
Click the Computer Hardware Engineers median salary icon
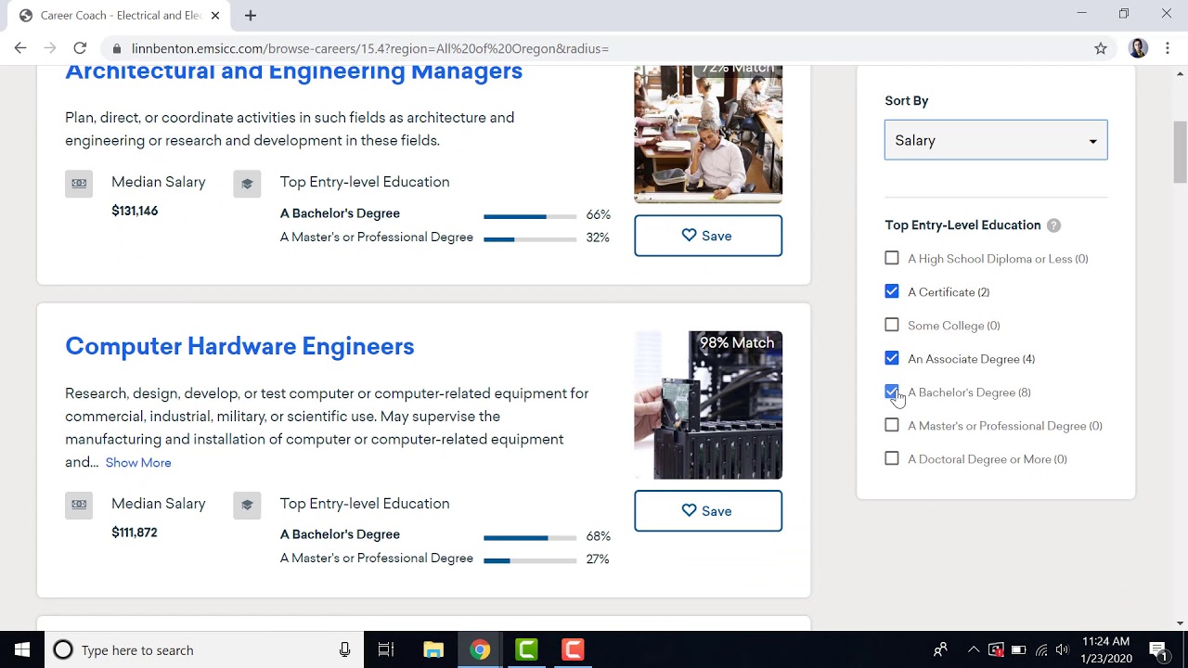coord(79,505)
